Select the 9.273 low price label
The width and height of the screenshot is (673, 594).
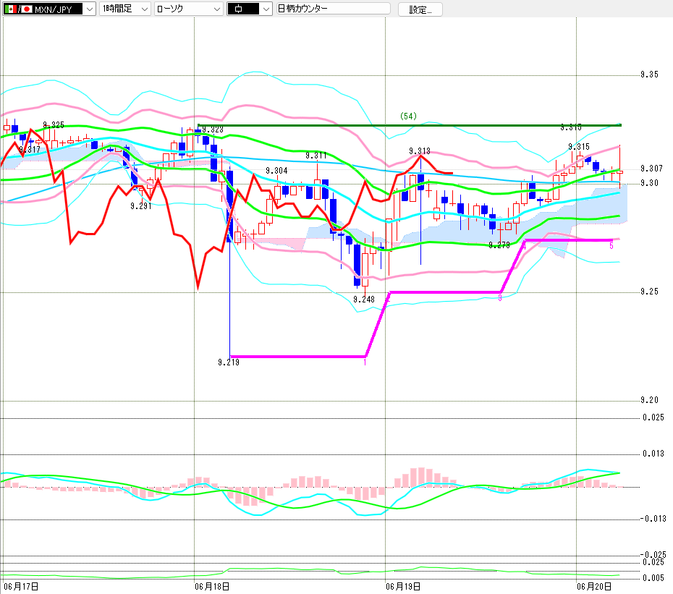(x=499, y=245)
